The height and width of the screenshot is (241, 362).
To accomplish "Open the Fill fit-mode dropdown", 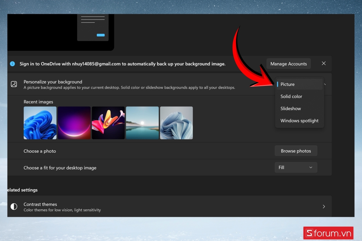I will tap(296, 167).
